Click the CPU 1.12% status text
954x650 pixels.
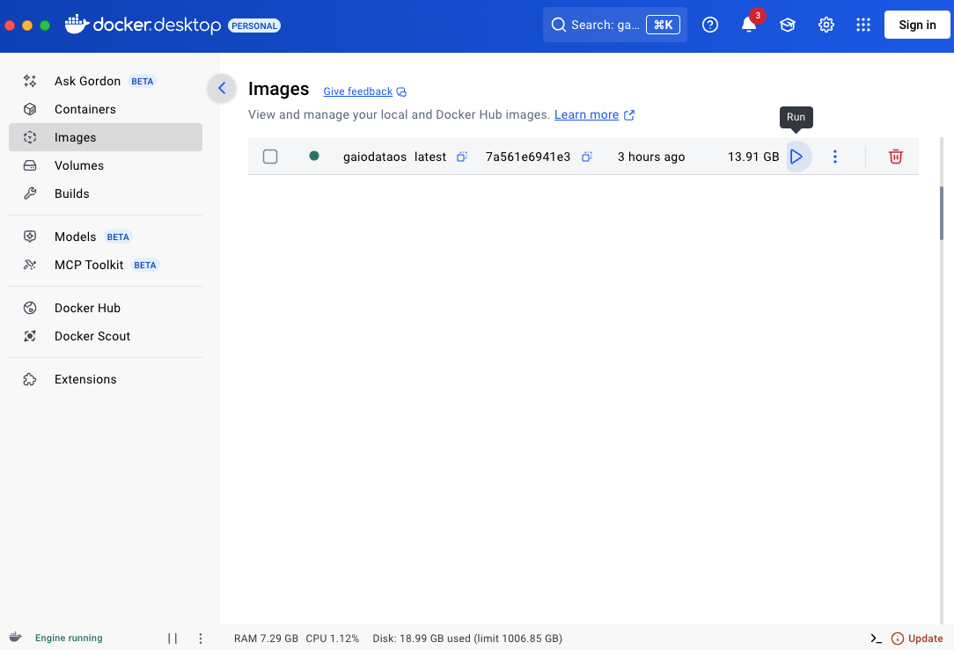click(x=332, y=639)
